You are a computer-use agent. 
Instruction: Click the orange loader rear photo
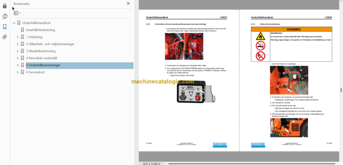point(289,128)
